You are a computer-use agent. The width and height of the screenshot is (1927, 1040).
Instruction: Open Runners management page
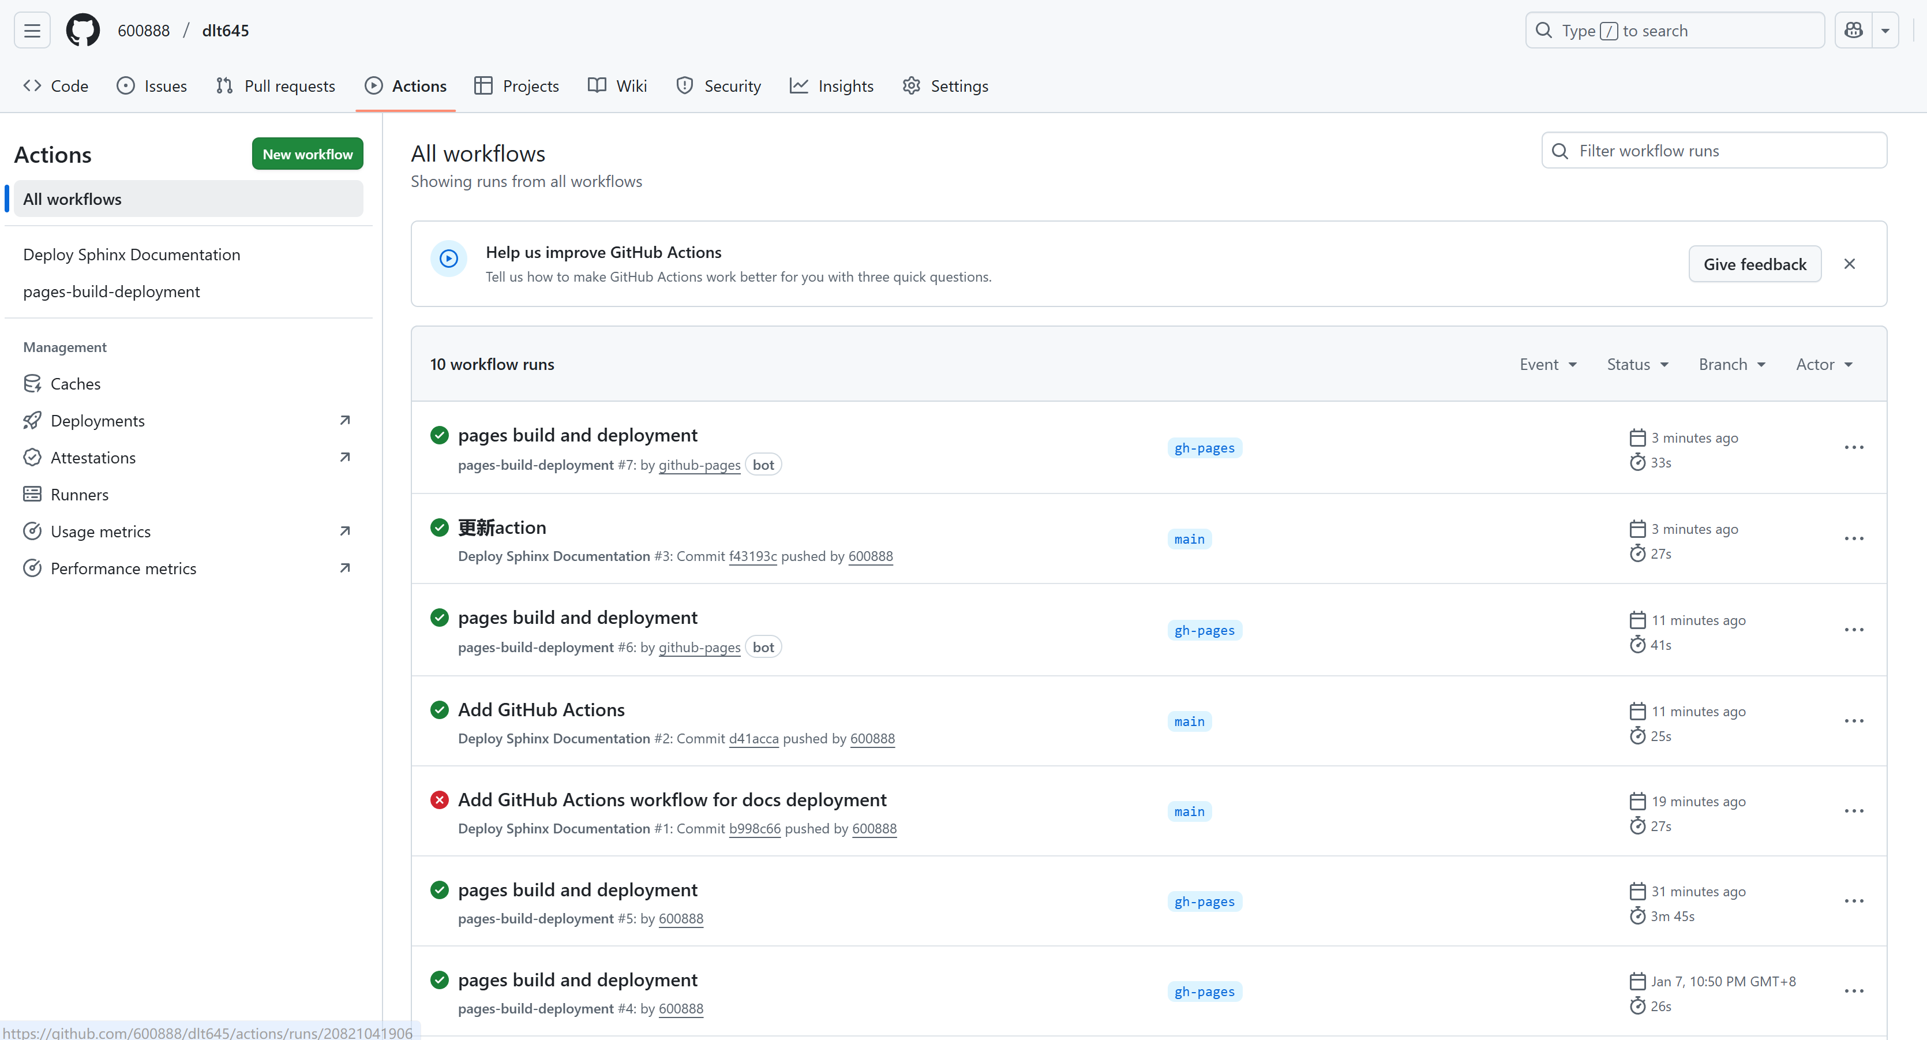79,495
